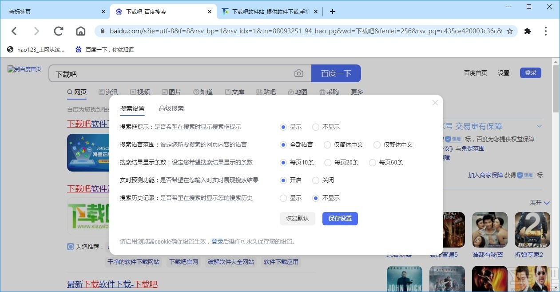Expand the 交易更有保障 chevron

[x=539, y=126]
